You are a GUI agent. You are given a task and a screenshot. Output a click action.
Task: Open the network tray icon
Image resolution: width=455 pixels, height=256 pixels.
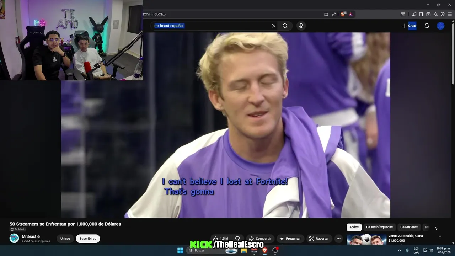coord(425,250)
